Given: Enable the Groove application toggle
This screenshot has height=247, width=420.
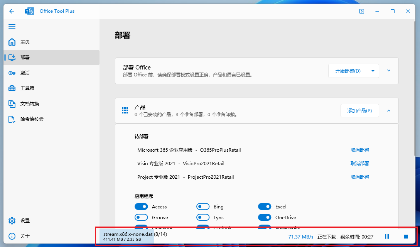Looking at the screenshot, I should (141, 217).
